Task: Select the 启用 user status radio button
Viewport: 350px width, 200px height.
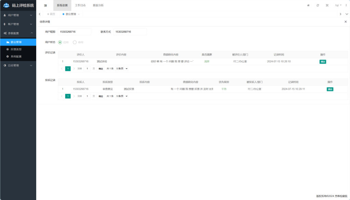Action: coord(60,43)
